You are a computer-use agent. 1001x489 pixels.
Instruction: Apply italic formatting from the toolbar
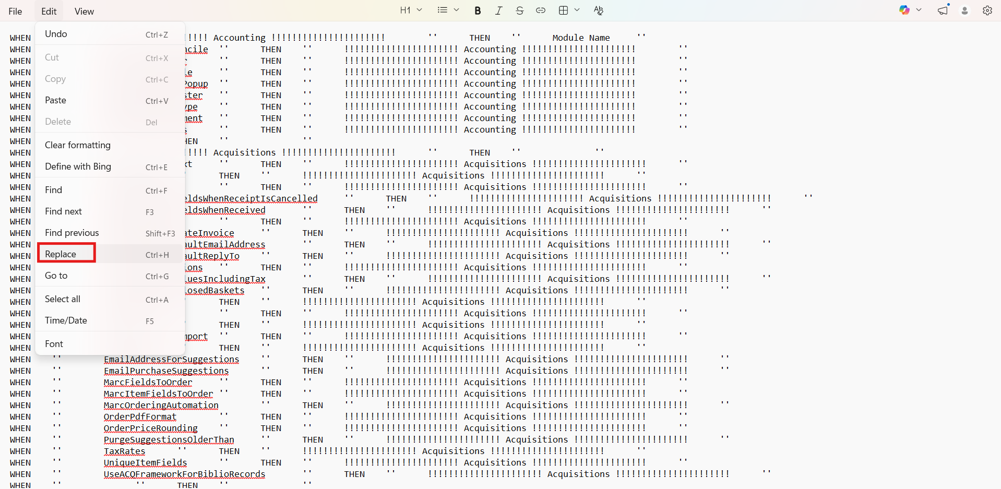click(498, 10)
